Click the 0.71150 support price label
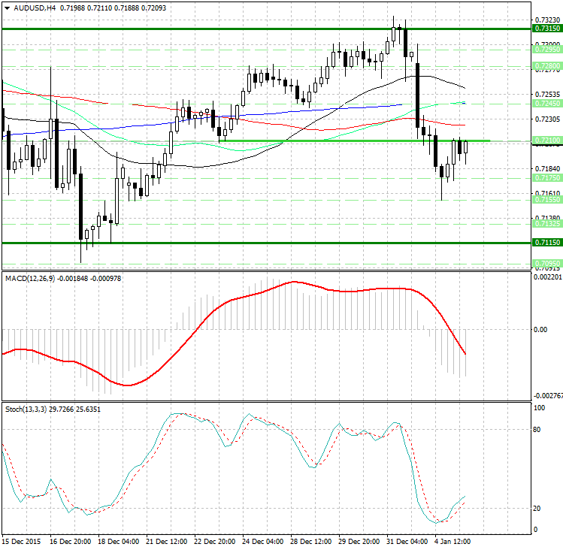 (x=546, y=243)
